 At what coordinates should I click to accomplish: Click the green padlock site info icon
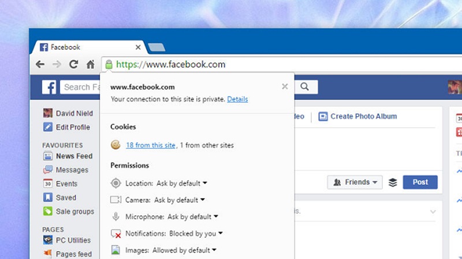(109, 64)
